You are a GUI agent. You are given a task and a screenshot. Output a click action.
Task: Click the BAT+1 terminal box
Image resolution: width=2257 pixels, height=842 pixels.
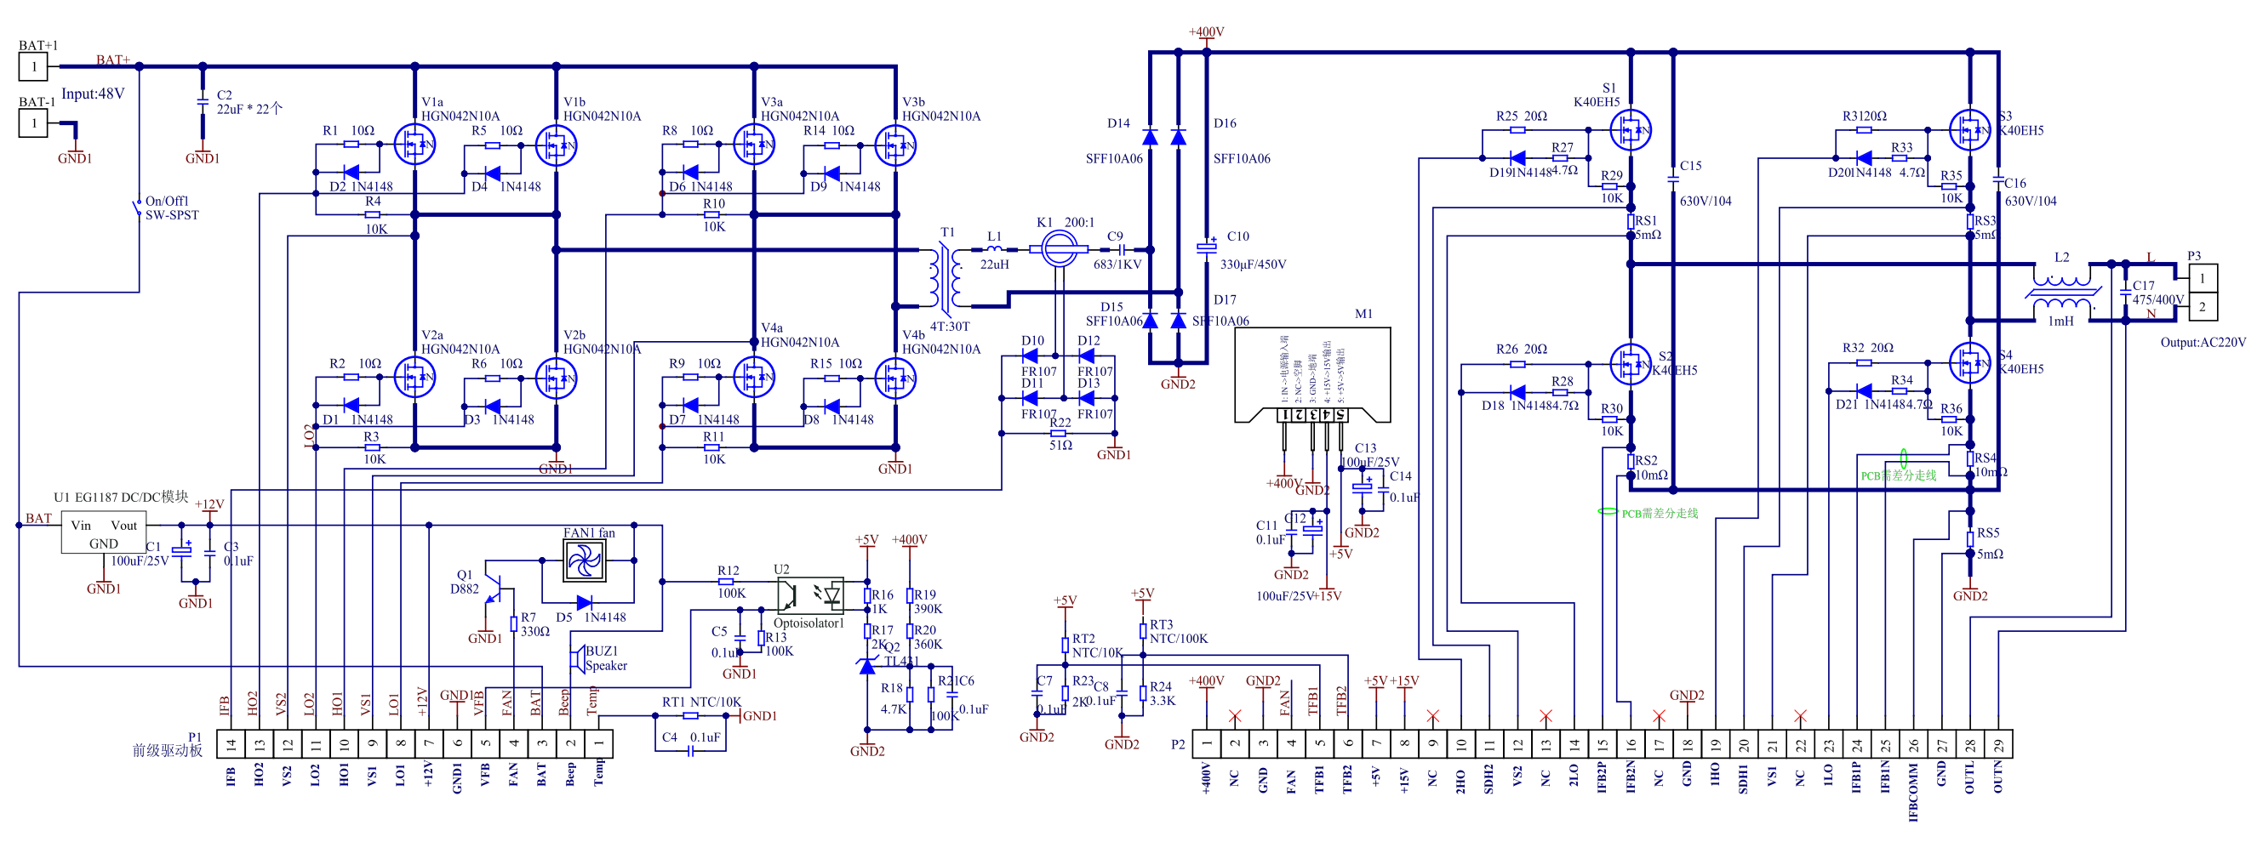point(33,66)
